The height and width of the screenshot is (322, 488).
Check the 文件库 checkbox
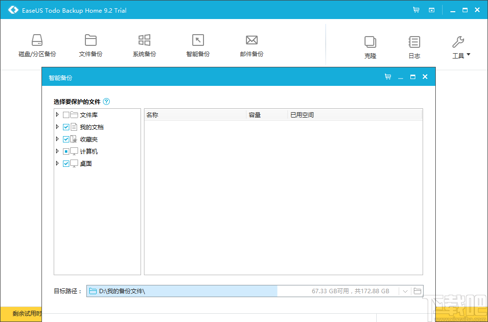[x=66, y=114]
